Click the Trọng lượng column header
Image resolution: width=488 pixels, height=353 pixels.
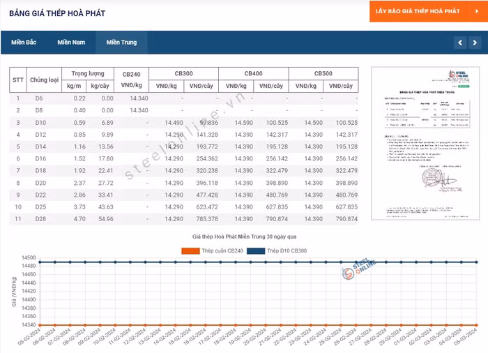tap(88, 73)
